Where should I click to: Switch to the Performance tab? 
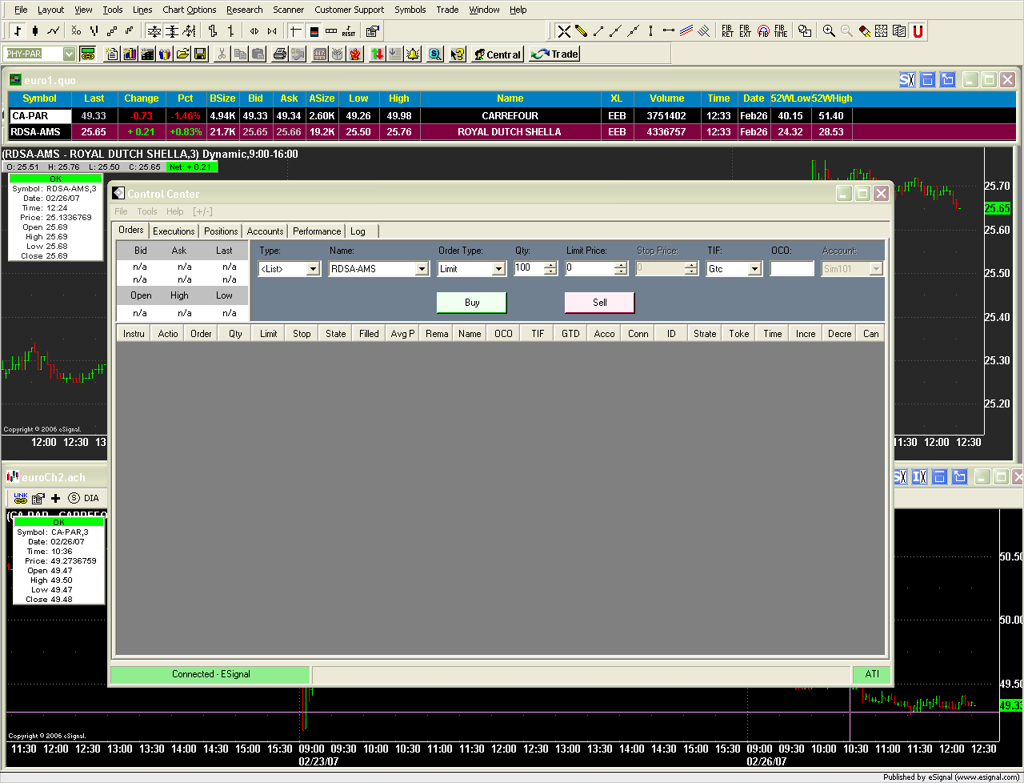pyautogui.click(x=317, y=231)
